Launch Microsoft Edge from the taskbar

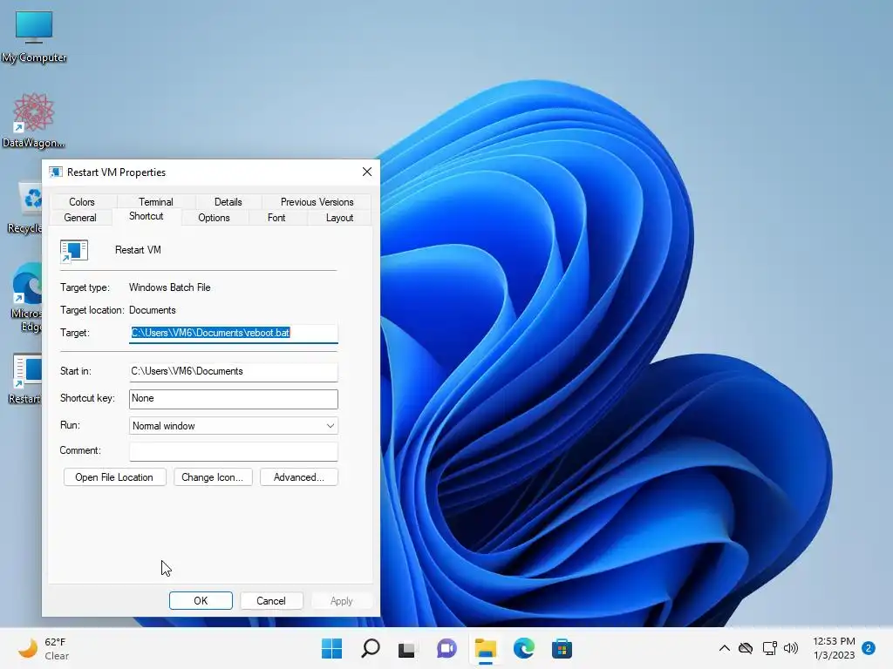point(524,648)
